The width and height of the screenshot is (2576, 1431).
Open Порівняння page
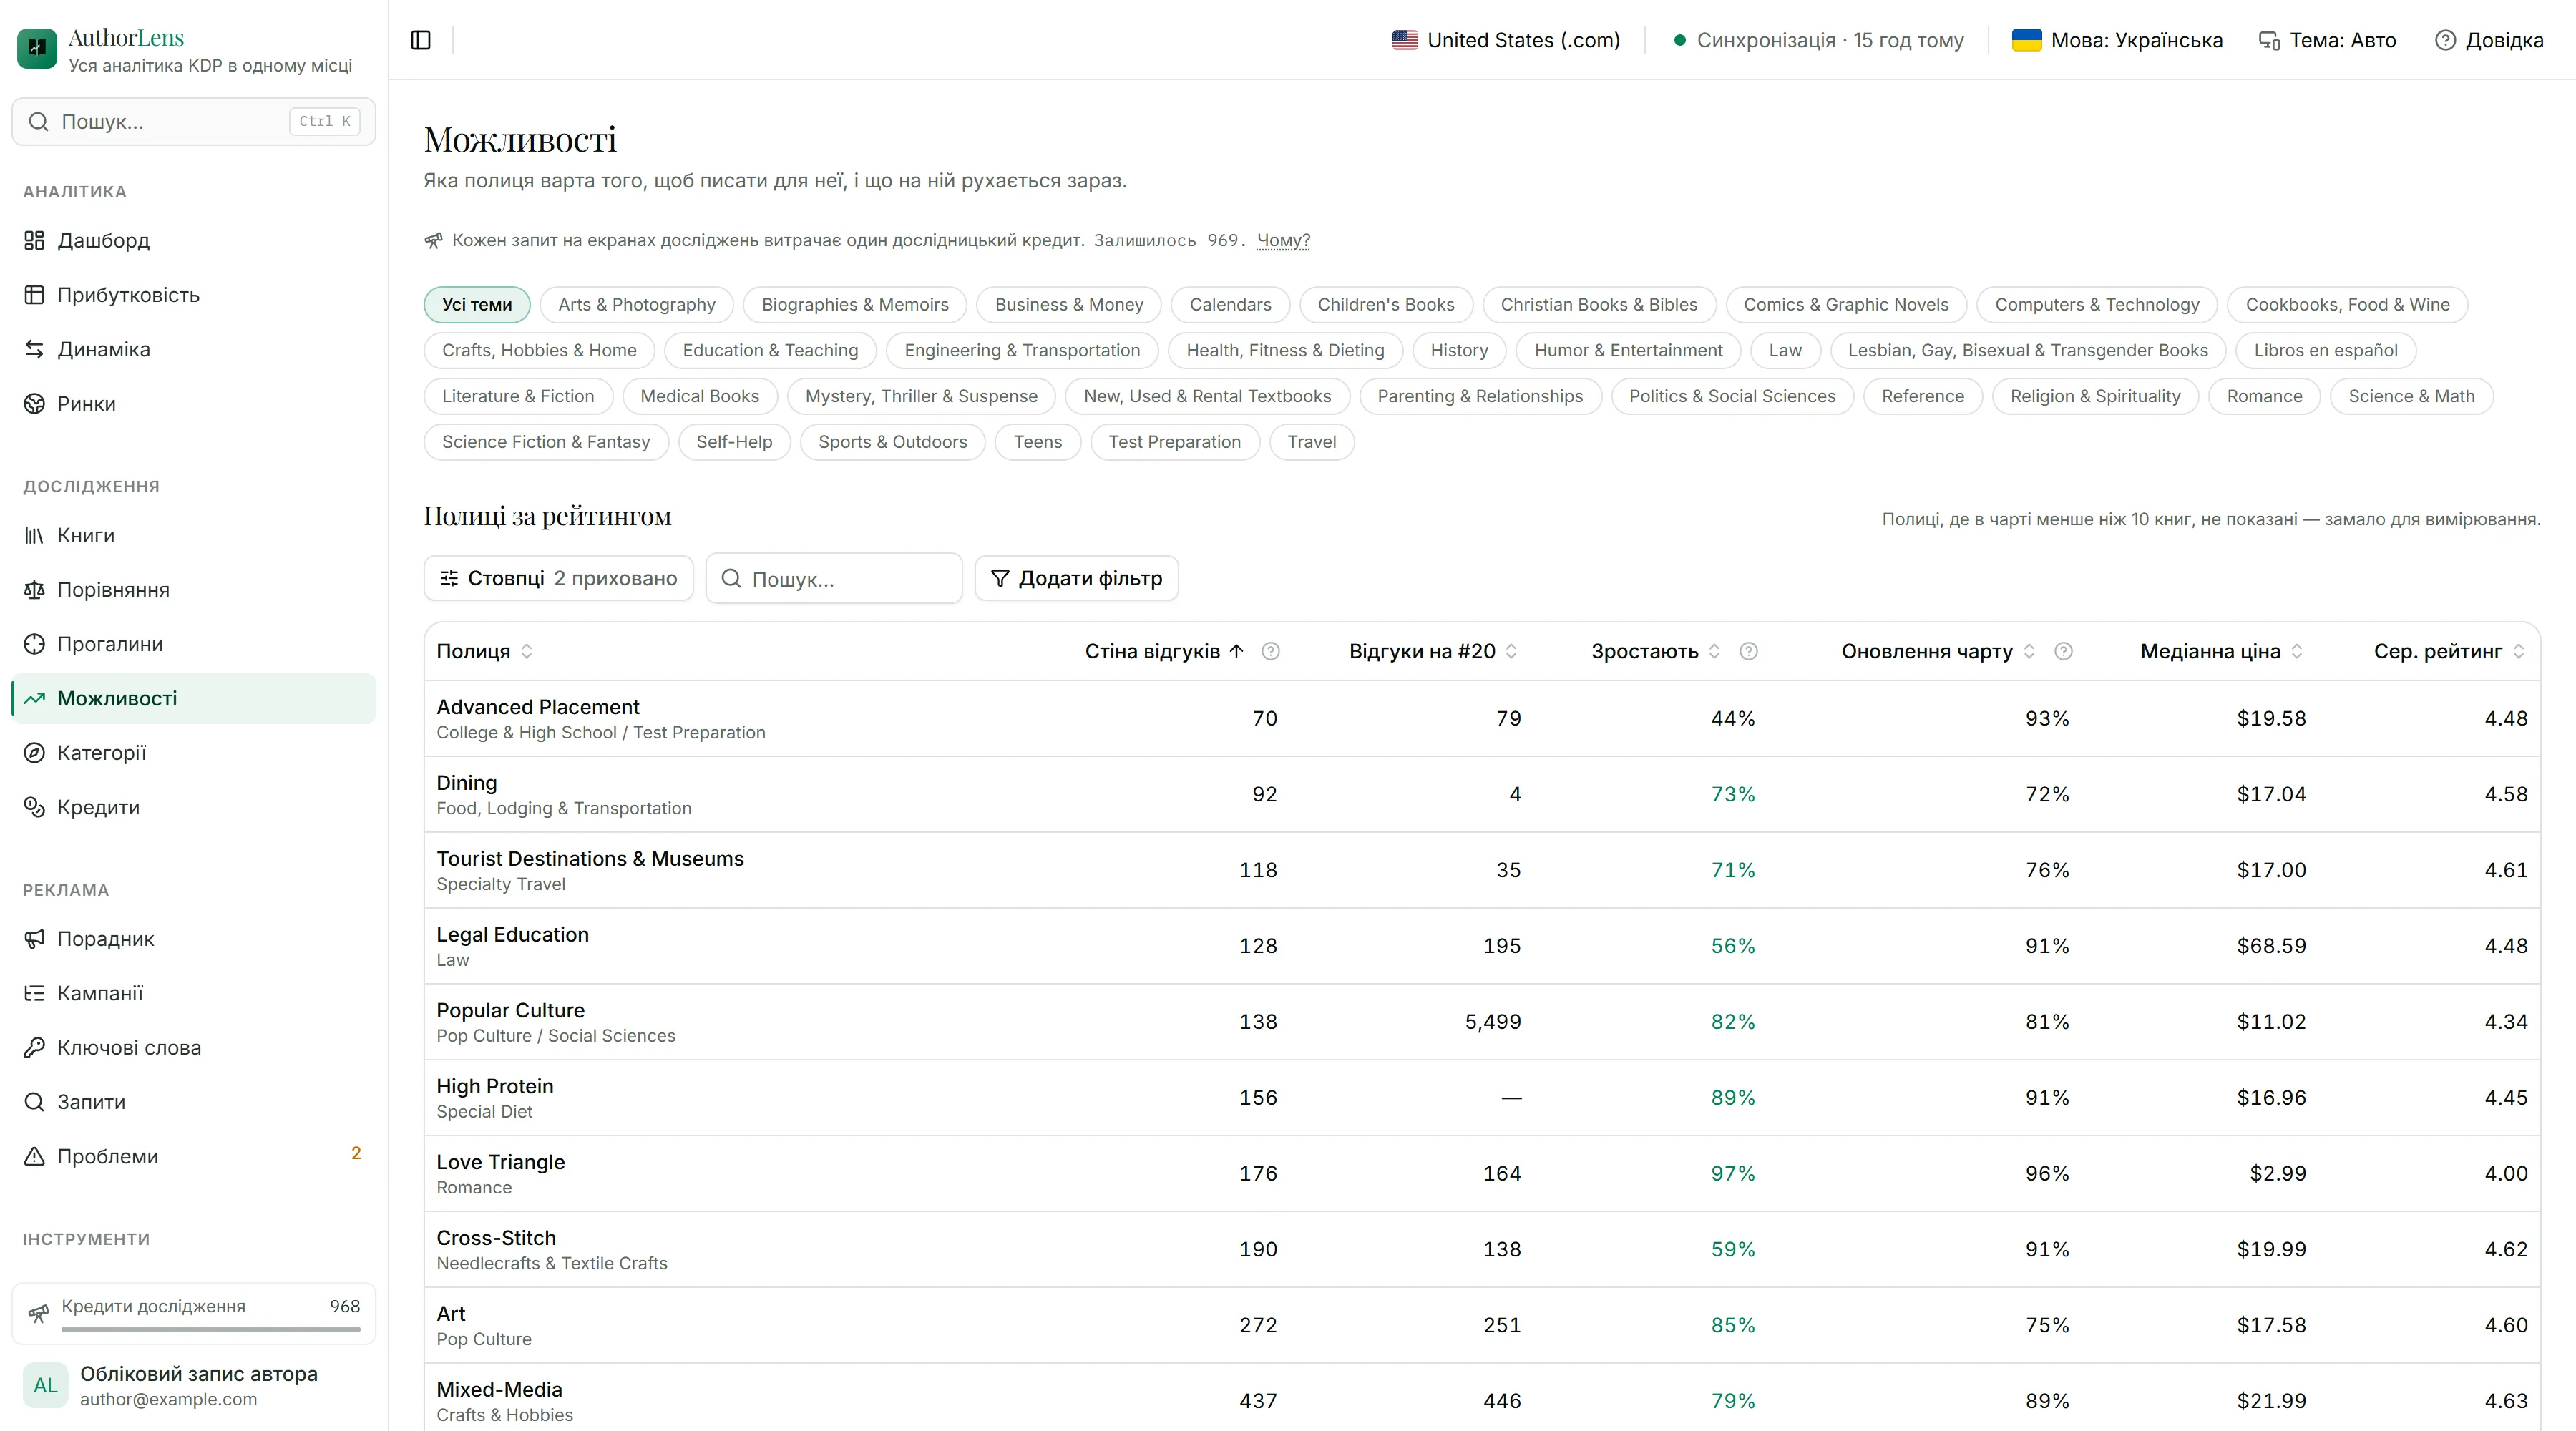pos(193,590)
